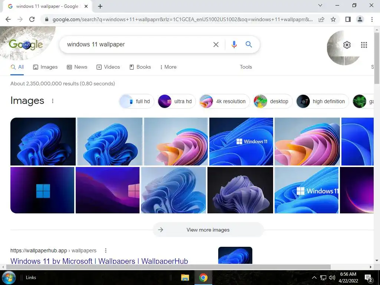This screenshot has height=285, width=380.
Task: Open the Windows Start menu
Action: 9,278
